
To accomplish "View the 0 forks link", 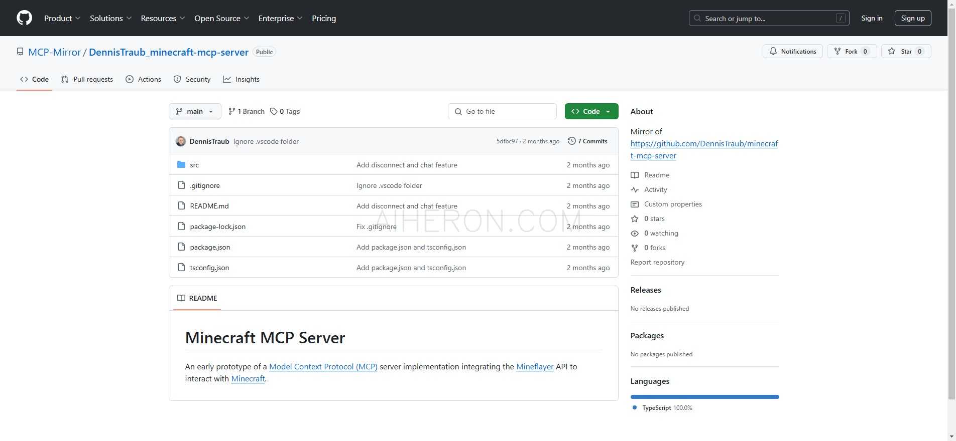I will pos(649,248).
